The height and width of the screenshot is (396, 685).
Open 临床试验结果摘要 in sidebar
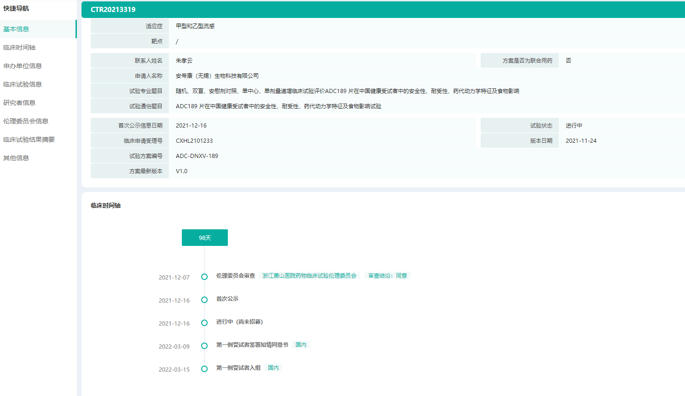click(x=29, y=140)
